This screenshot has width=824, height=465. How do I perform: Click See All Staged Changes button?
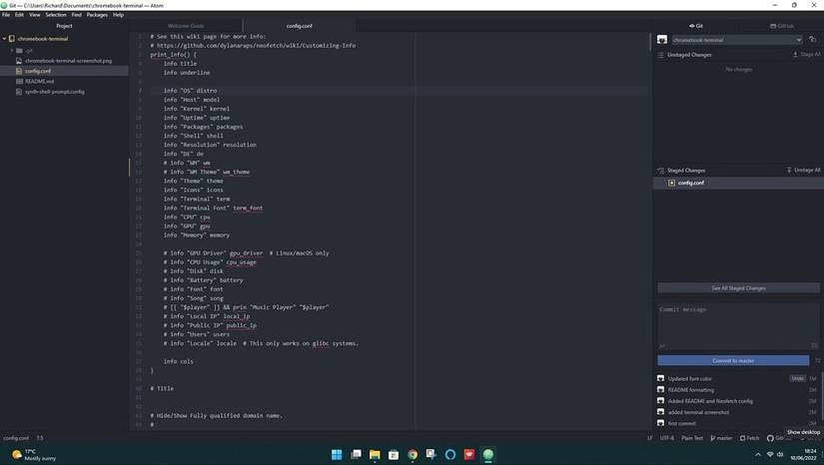coord(738,288)
